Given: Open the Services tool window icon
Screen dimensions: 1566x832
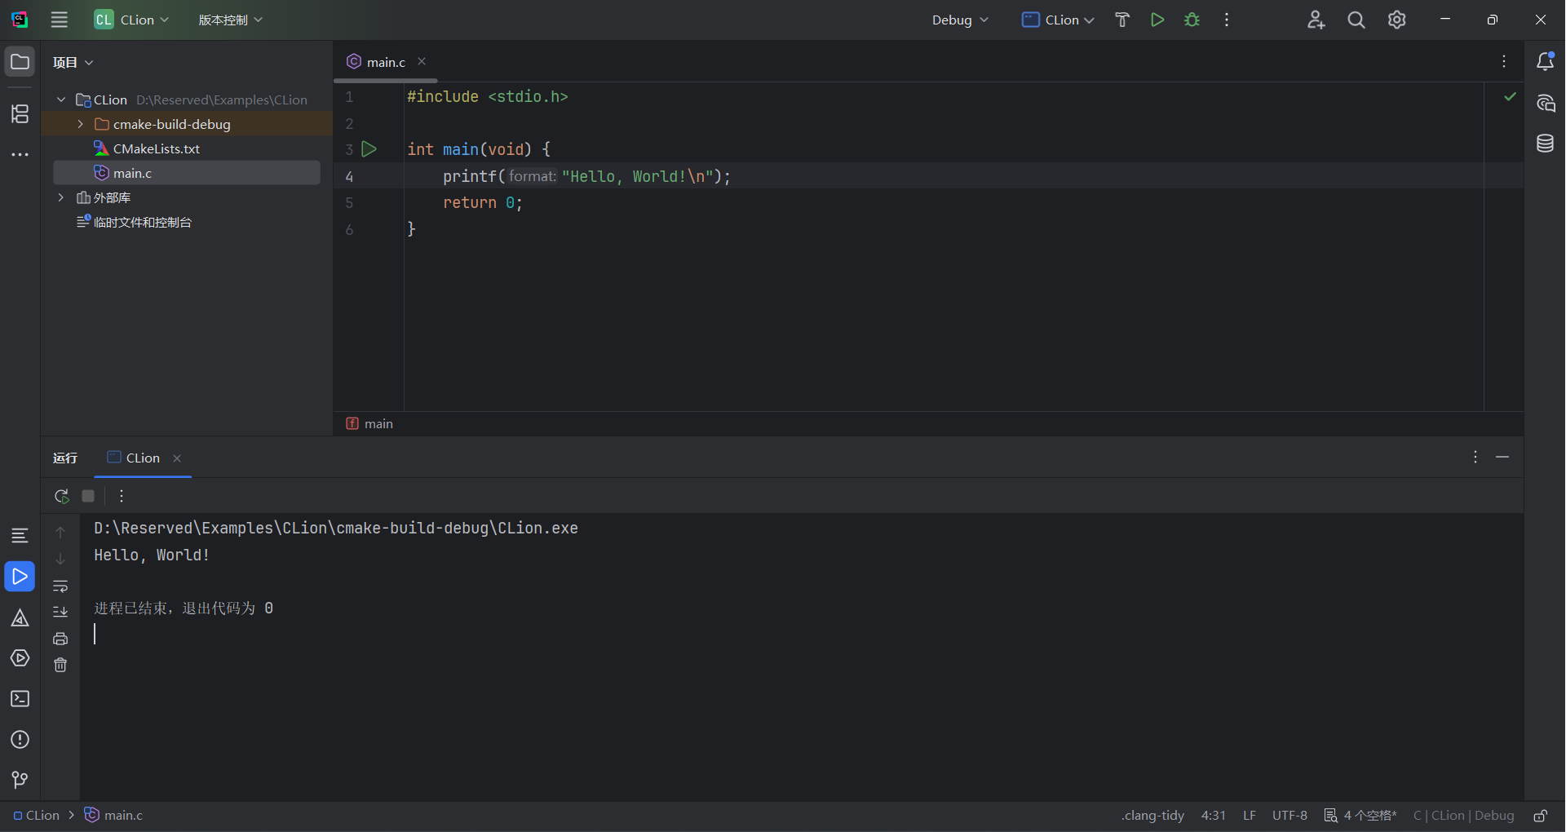Looking at the screenshot, I should pyautogui.click(x=20, y=658).
